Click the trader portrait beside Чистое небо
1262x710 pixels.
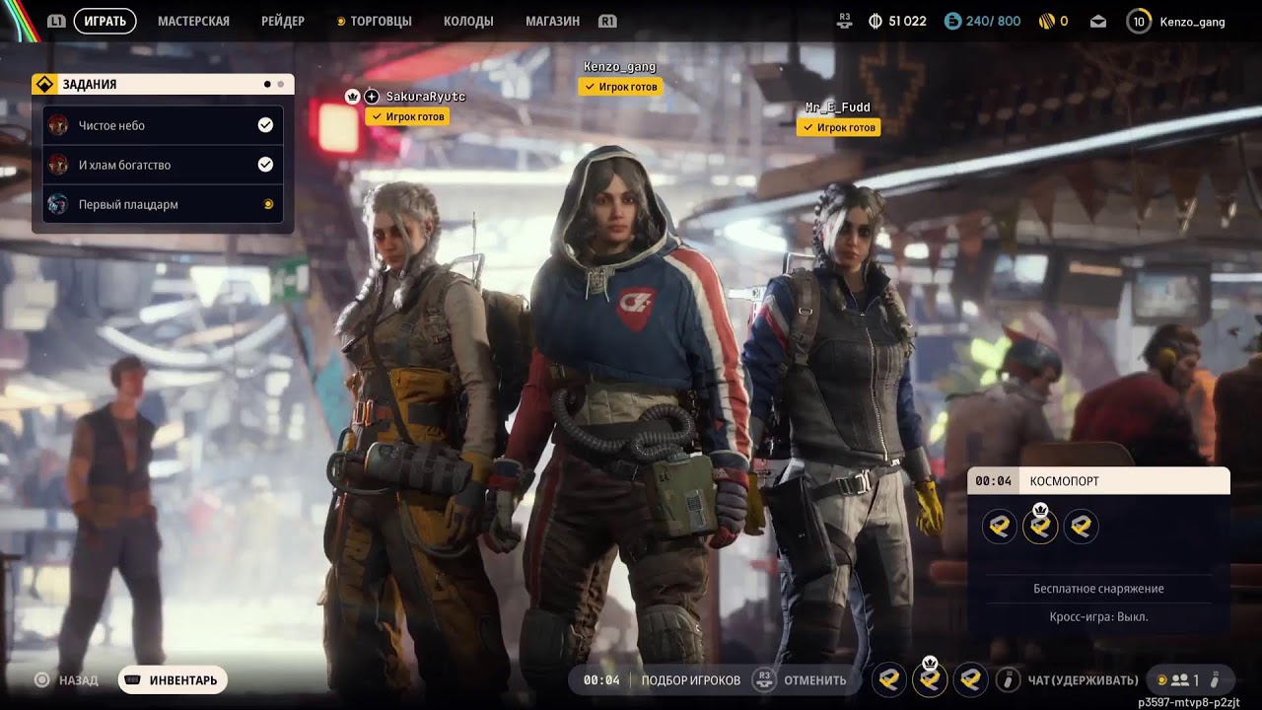point(58,125)
